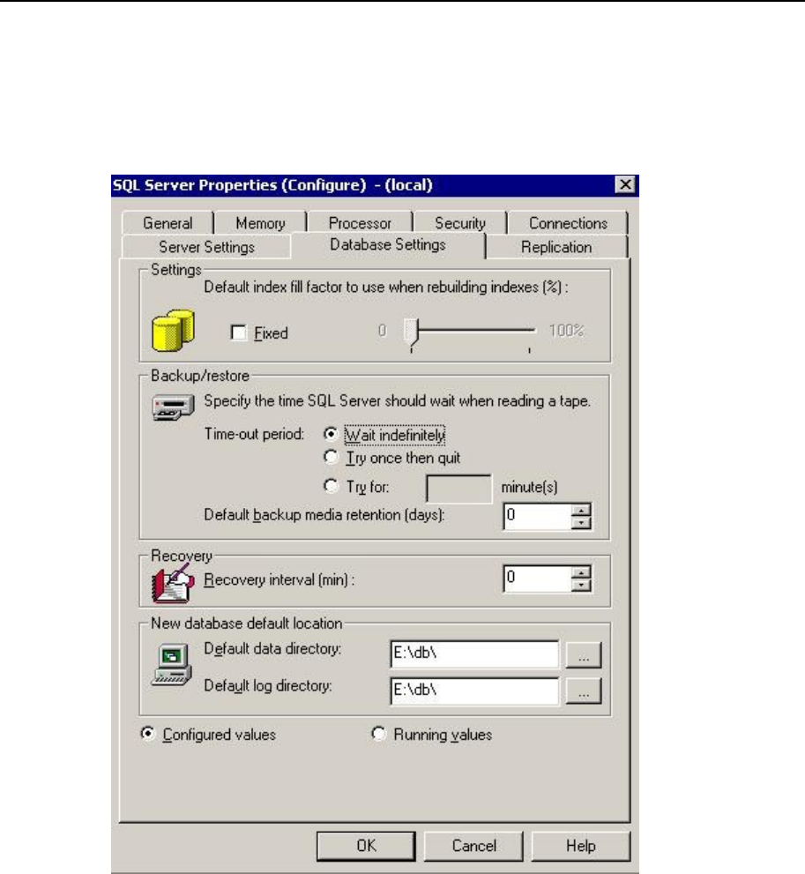
Task: Browse for default log directory
Action: click(584, 691)
